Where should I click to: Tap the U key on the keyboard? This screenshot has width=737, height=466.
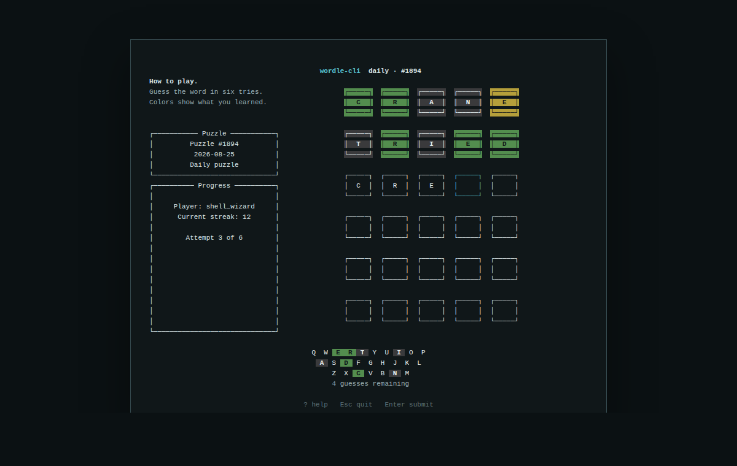tap(387, 353)
